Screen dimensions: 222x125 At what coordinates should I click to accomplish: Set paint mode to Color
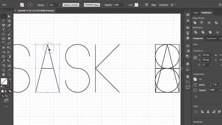(x=2, y=91)
